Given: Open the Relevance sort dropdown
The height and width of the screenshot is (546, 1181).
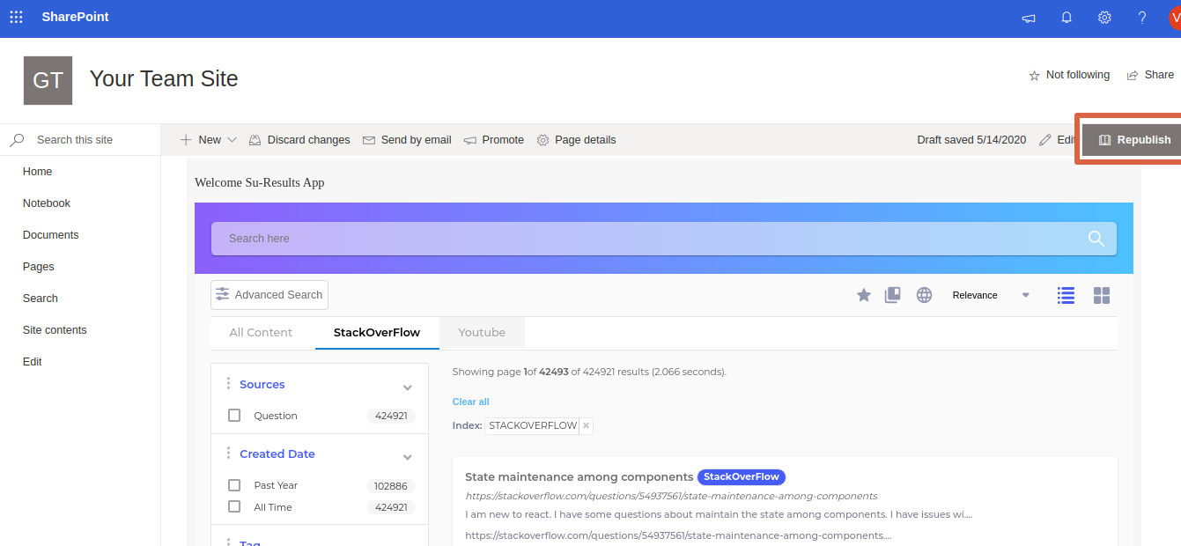Looking at the screenshot, I should pos(990,295).
